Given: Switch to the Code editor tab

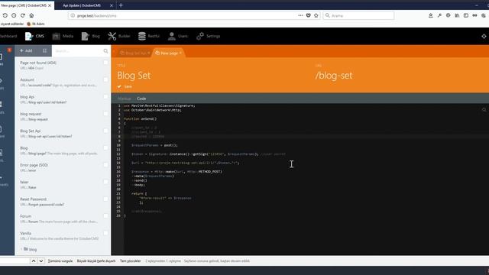Looking at the screenshot, I should [141, 99].
